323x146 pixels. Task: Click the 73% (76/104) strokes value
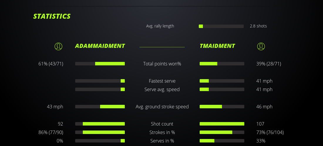click(x=270, y=132)
